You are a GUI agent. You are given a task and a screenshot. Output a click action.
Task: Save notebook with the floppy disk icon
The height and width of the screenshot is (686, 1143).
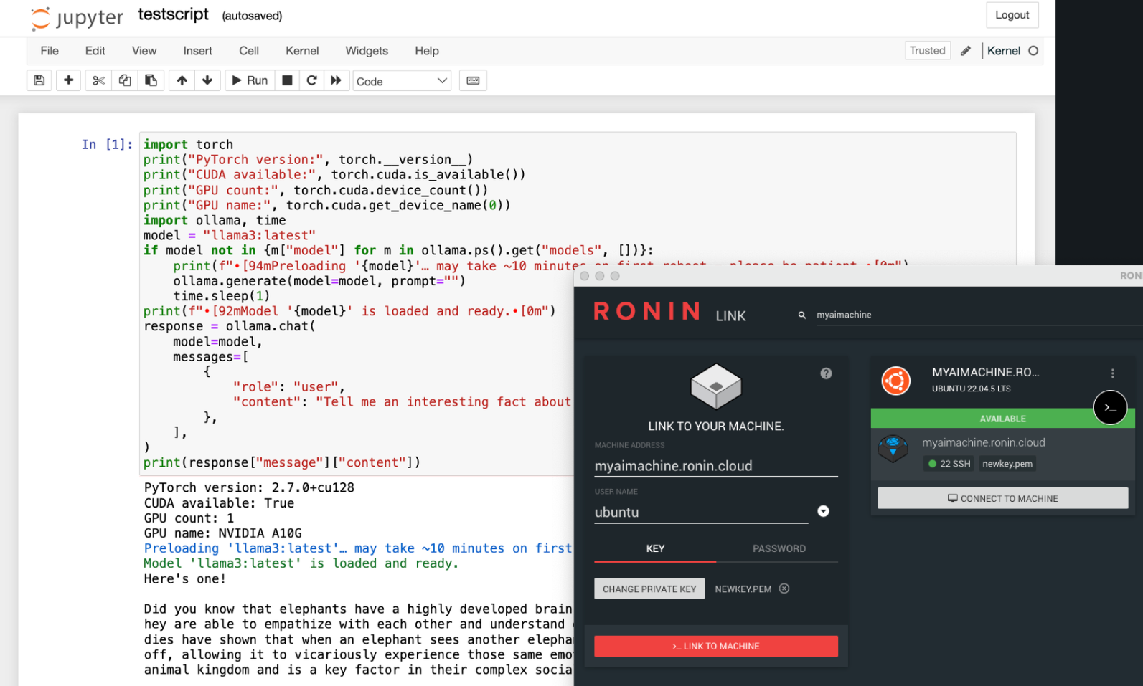(39, 80)
